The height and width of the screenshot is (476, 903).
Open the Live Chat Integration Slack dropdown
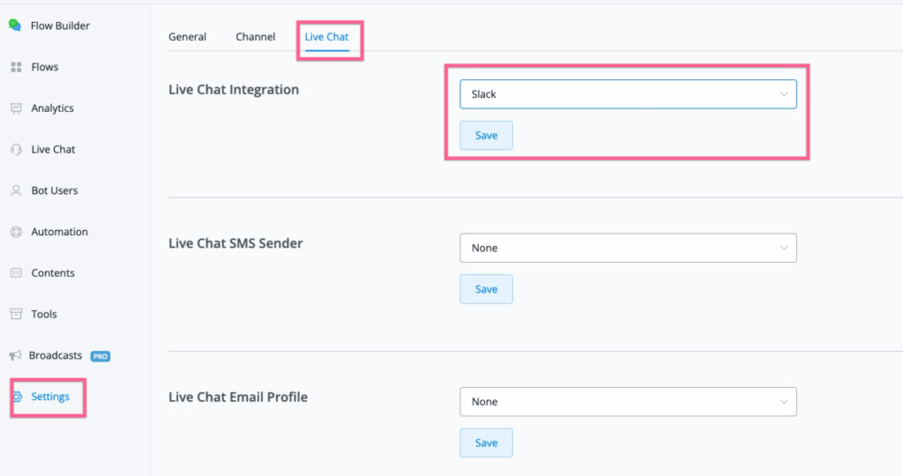(628, 94)
